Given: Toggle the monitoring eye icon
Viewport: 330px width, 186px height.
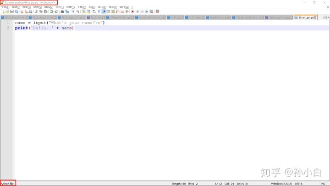Looking at the screenshot, I should point(127,11).
